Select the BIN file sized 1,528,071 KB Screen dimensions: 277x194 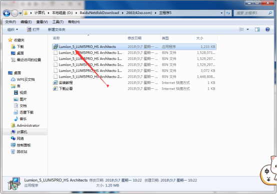[x=134, y=53]
